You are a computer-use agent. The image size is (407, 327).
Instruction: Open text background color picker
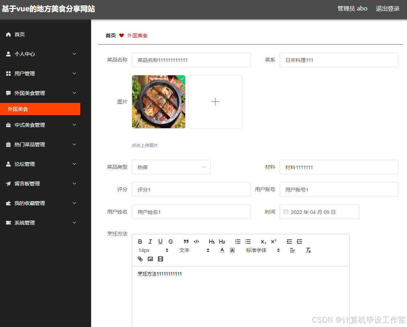pos(232,250)
